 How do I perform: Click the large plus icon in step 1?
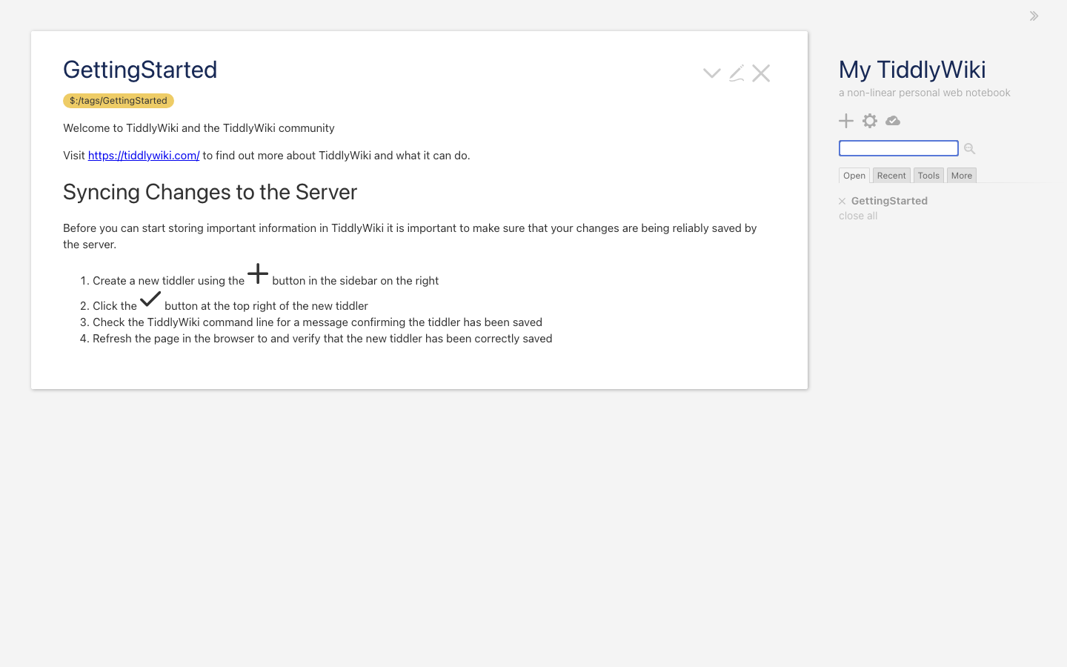(258, 273)
